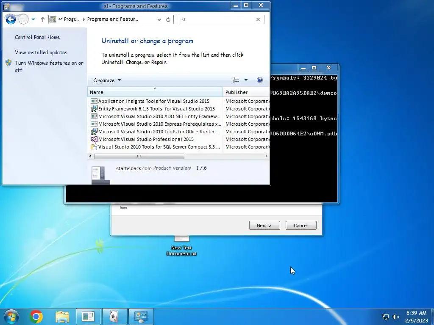Click the Programs and Features title bar icon

(7, 6)
